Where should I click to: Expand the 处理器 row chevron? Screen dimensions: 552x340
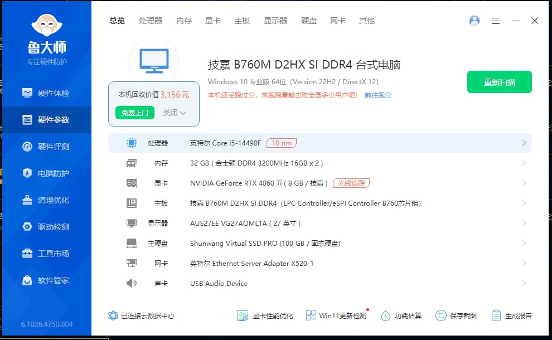tap(524, 143)
